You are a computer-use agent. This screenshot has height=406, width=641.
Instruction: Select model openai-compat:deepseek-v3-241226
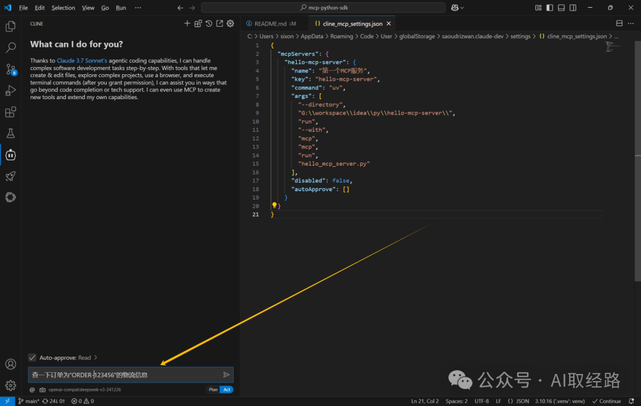tap(85, 389)
